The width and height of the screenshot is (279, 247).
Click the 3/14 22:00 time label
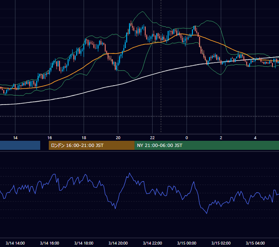[153, 243]
